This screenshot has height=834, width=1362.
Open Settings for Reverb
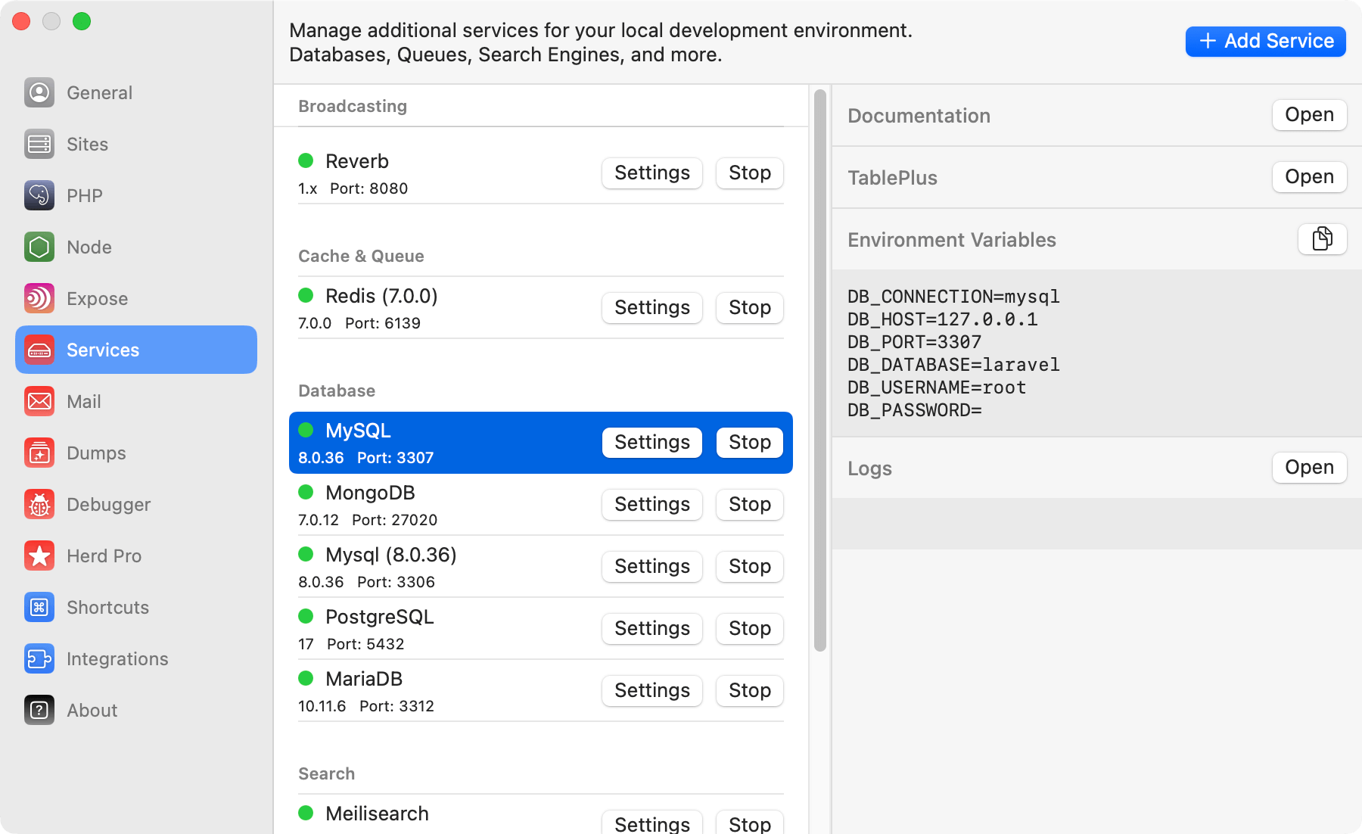pos(652,173)
